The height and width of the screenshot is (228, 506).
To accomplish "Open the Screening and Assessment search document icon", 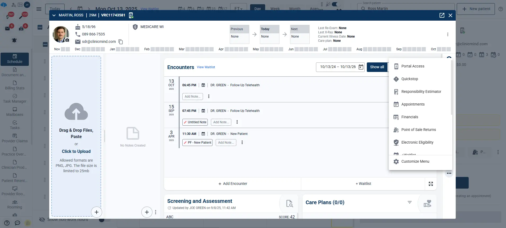I will click(289, 203).
